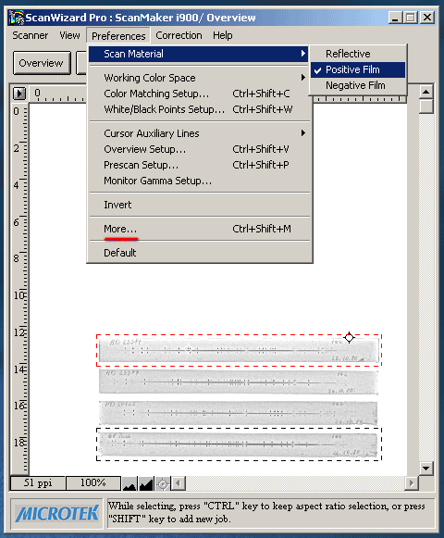Click the first histogram icon in status bar

click(x=129, y=483)
